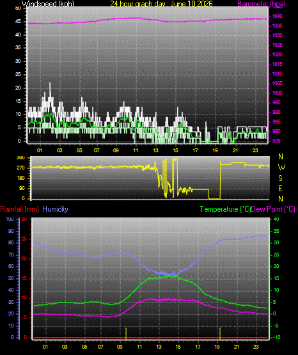Click the Barometer (hpa) axis title
Viewport: 298px width, 355px height.
262,4
